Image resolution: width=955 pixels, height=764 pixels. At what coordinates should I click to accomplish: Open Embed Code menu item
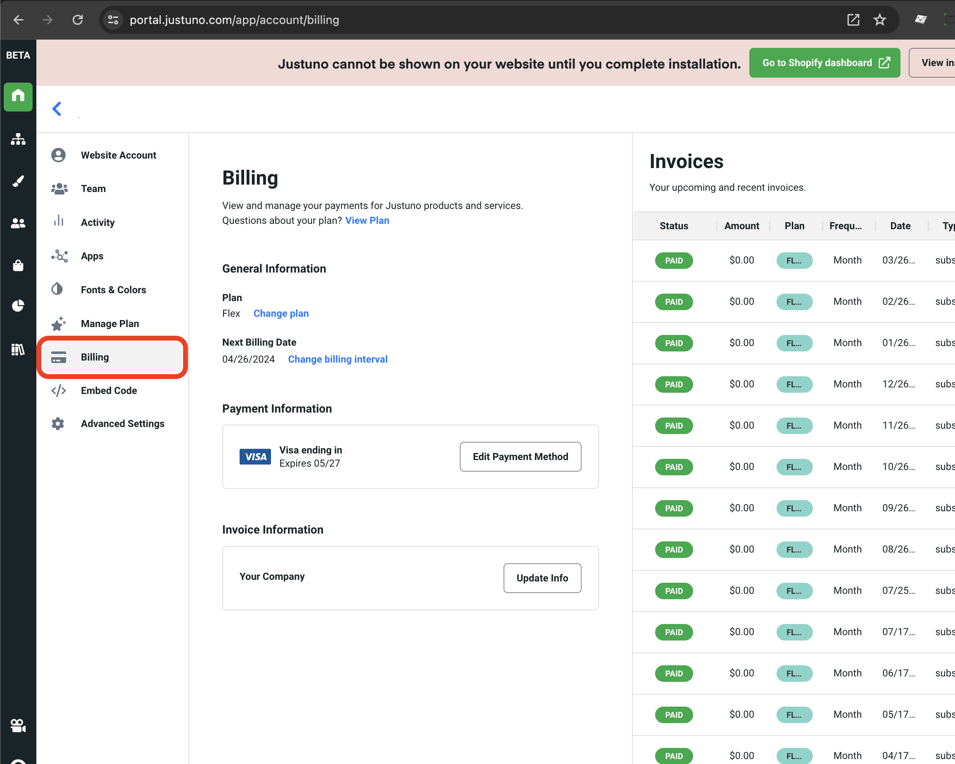(109, 390)
